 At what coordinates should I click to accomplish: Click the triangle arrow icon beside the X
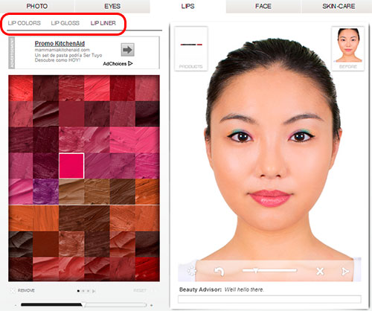345,272
